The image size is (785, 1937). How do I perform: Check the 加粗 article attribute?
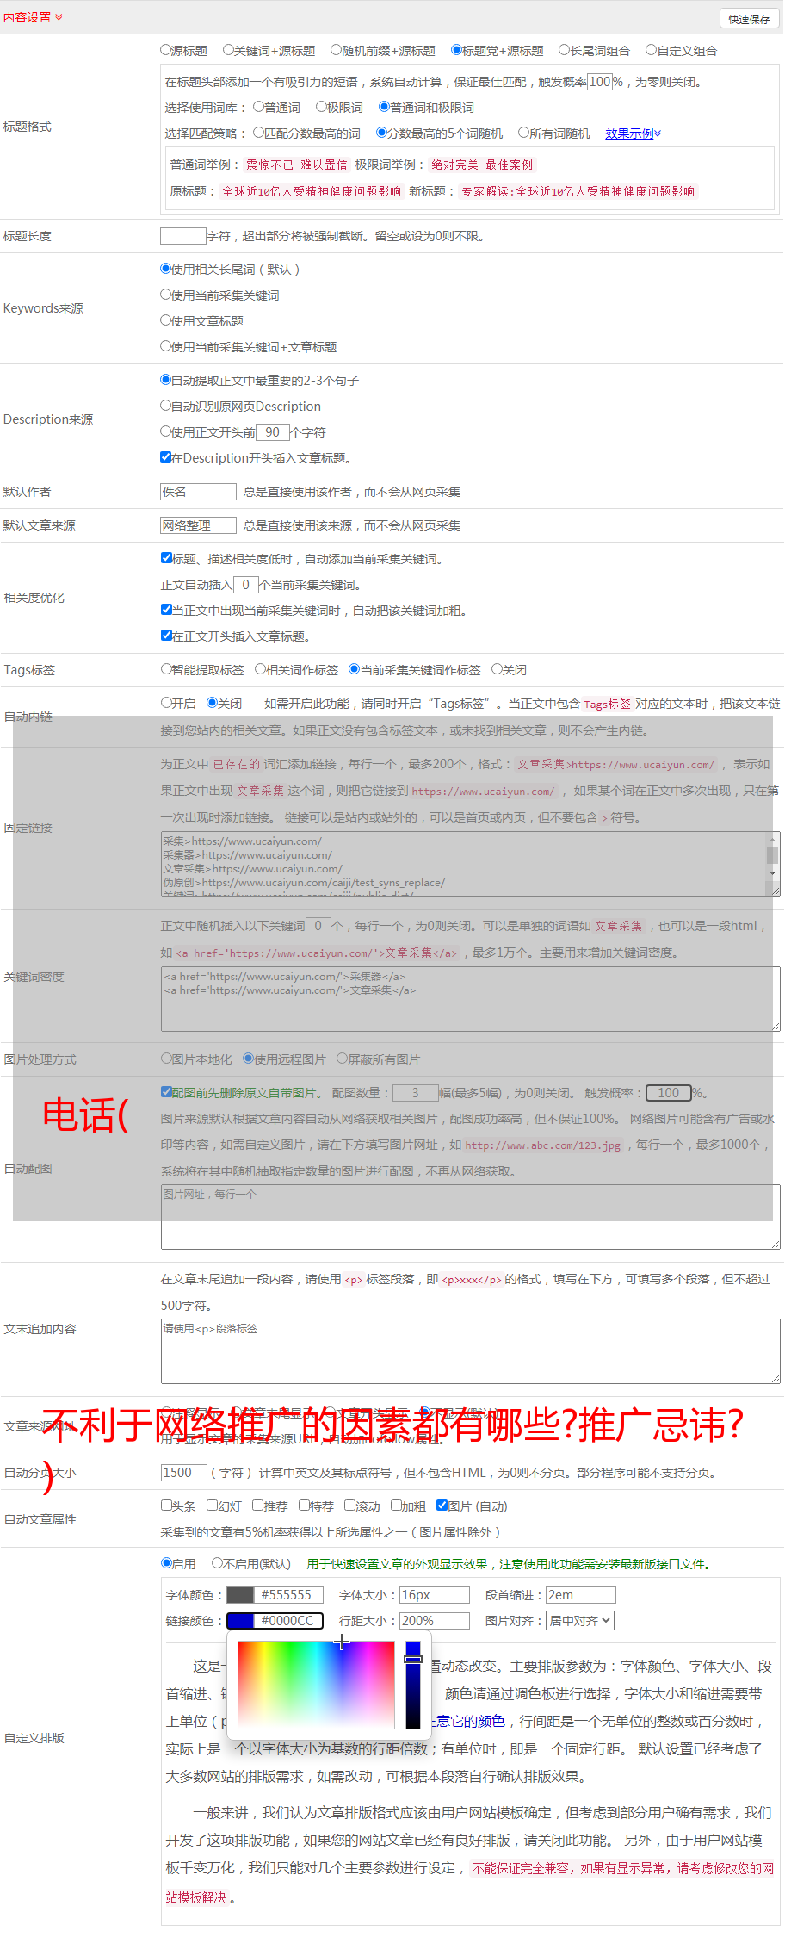[396, 1506]
